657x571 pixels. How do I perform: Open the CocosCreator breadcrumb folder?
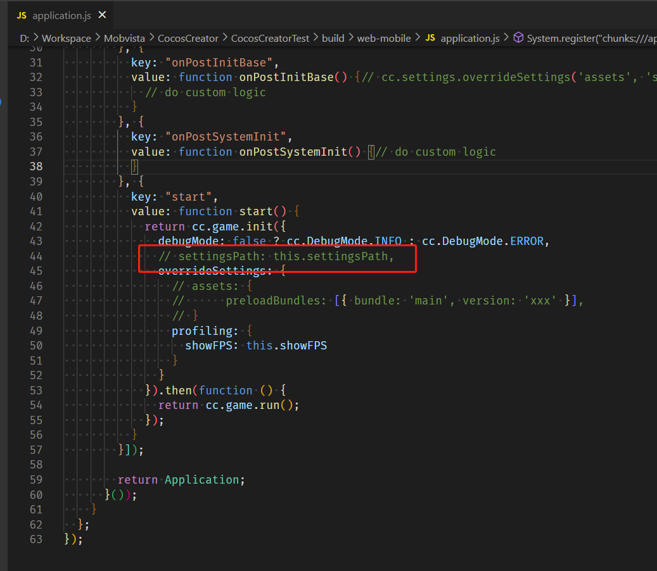pos(188,38)
